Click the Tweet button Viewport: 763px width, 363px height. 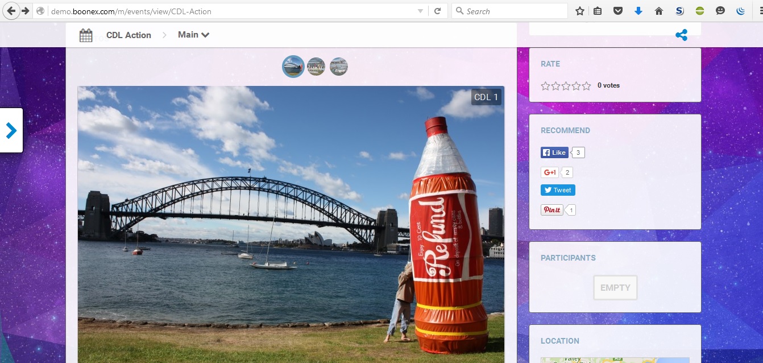coord(558,190)
